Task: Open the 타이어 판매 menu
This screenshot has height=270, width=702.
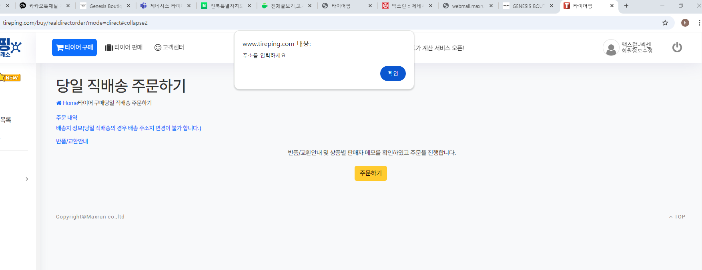Action: (x=124, y=48)
